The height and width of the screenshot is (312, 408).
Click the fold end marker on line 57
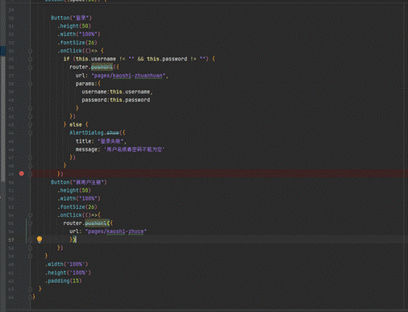(x=30, y=239)
